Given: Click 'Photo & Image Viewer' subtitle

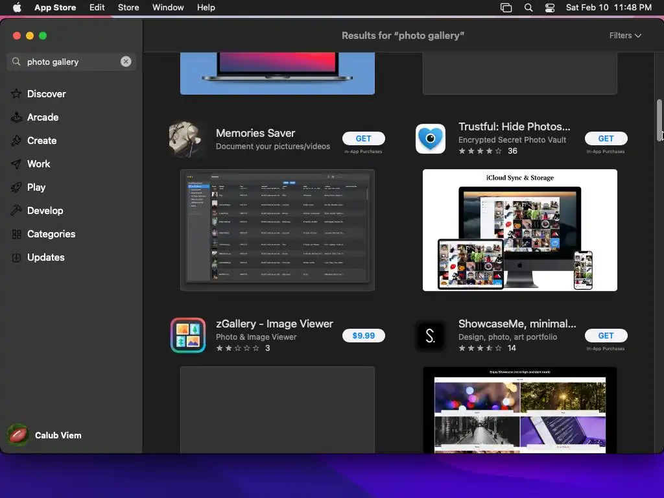Looking at the screenshot, I should 256,337.
